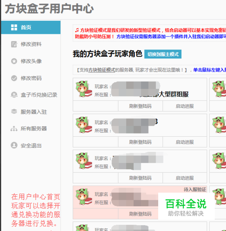Click the 修改头像 star icon
The image size is (226, 231).
click(x=14, y=61)
